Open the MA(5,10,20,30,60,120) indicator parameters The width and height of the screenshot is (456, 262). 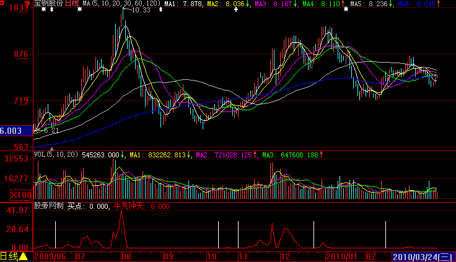120,4
